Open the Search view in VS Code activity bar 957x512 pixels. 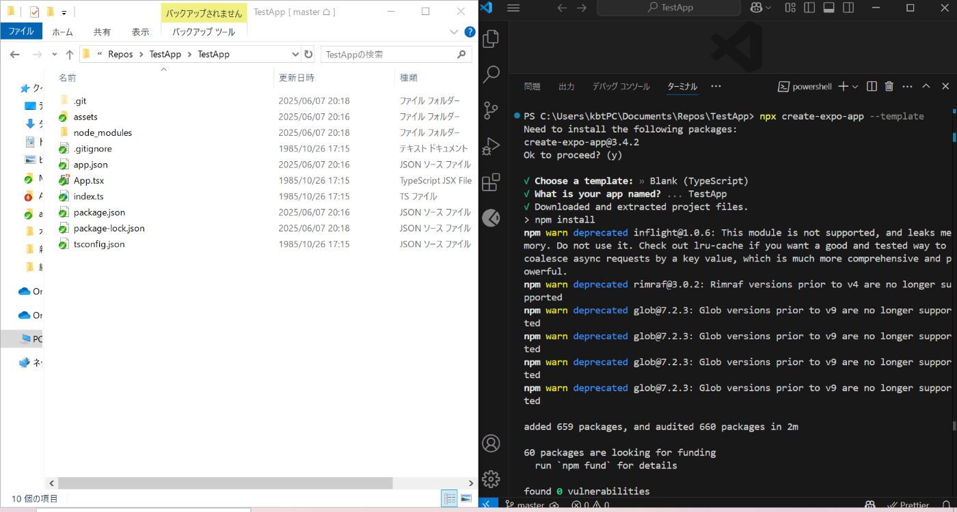pyautogui.click(x=491, y=75)
